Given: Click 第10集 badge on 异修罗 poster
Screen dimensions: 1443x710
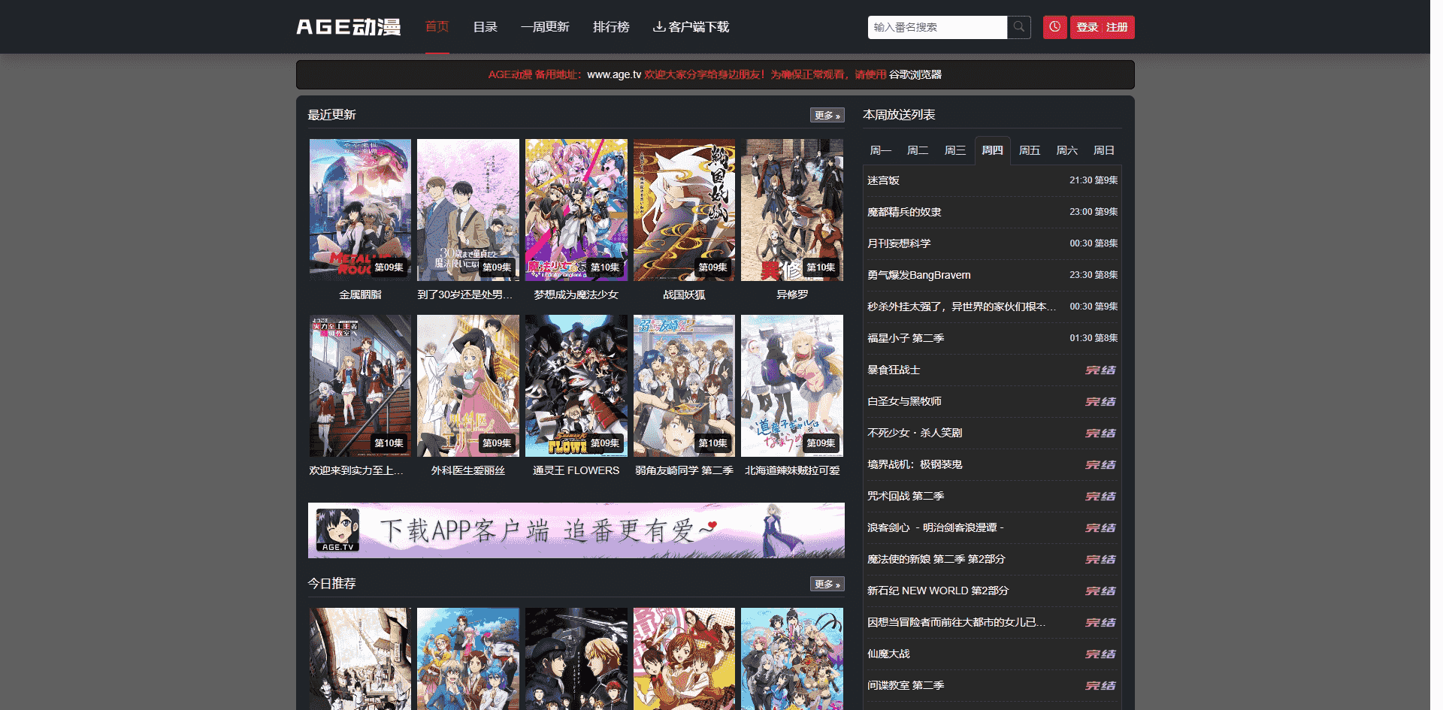Looking at the screenshot, I should pyautogui.click(x=821, y=267).
